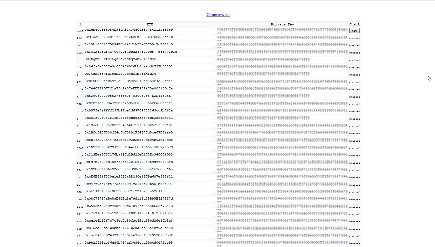Select the 'checked' status in row 535
435x247 pixels.
point(355,192)
